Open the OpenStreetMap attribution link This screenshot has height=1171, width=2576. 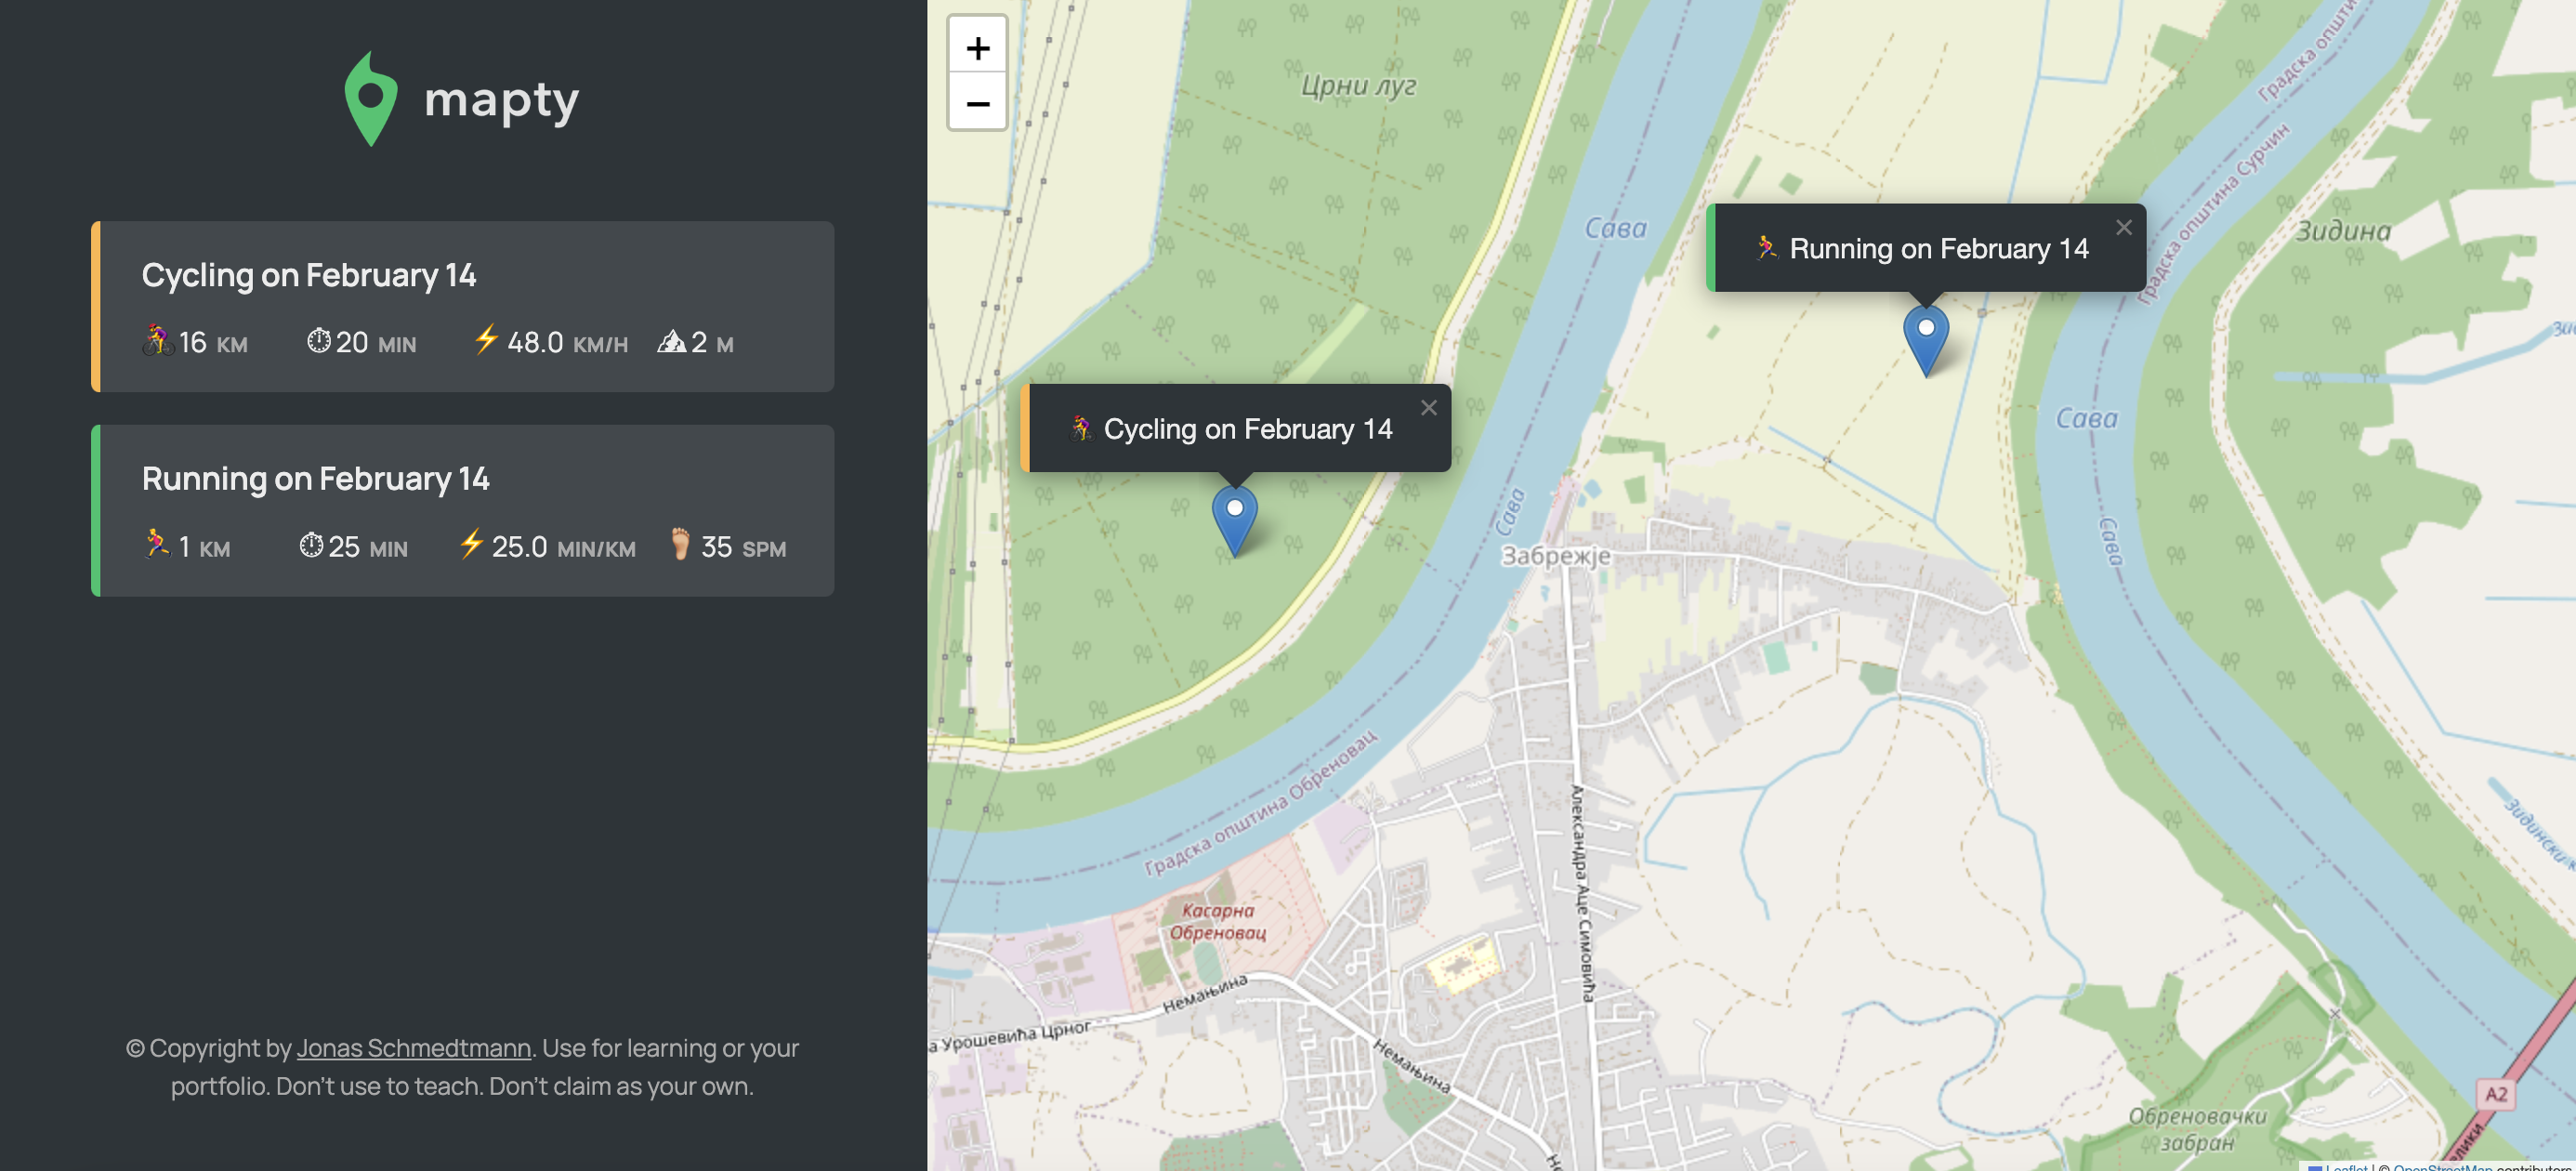click(x=2441, y=1166)
